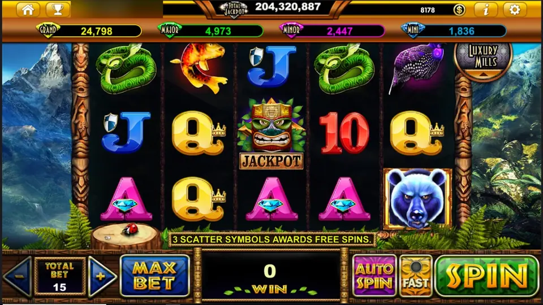The width and height of the screenshot is (543, 305).
Task: Tap the Mini jackpot gem badge
Action: pyautogui.click(x=412, y=30)
